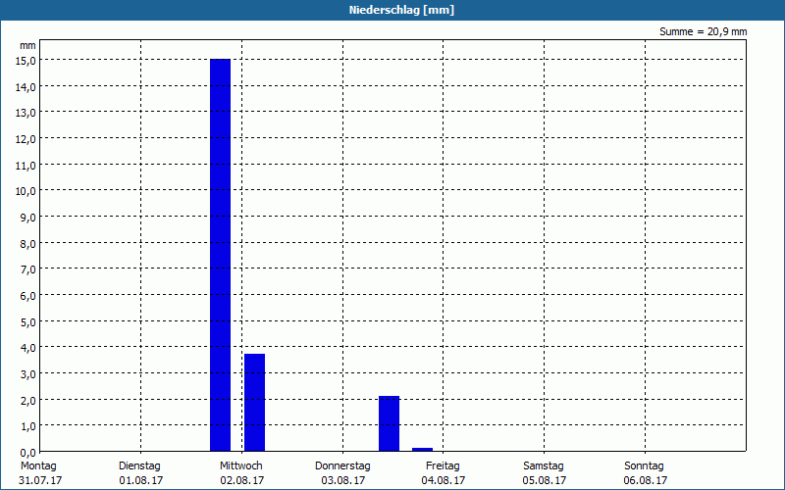Select the Summe = 20,9 mm total
This screenshot has width=785, height=490.
(703, 31)
